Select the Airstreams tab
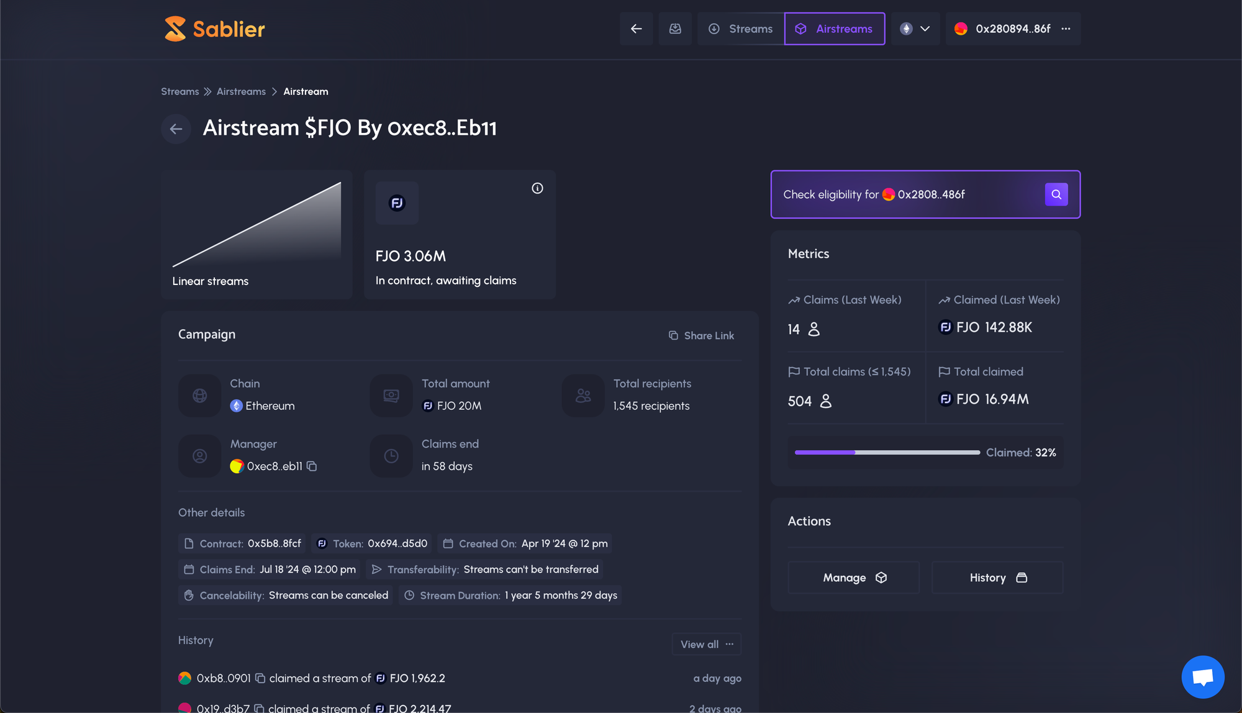The image size is (1242, 713). pos(834,29)
